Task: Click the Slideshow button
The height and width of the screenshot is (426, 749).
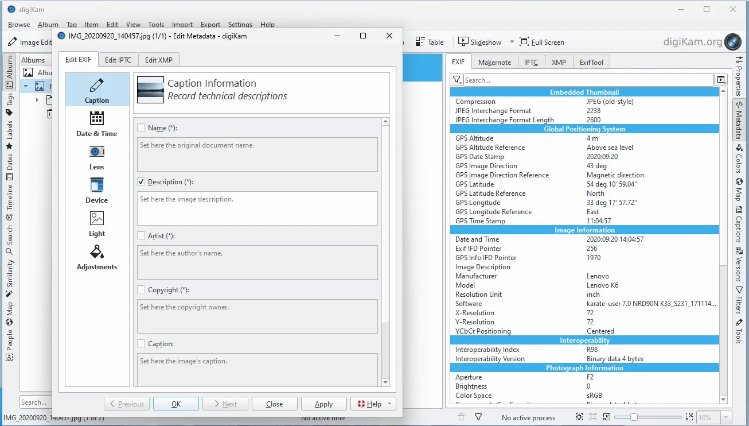Action: [x=480, y=42]
